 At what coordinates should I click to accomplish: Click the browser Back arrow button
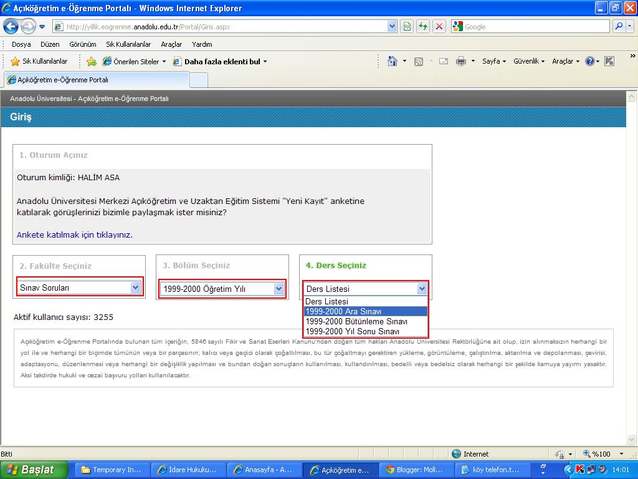click(11, 26)
